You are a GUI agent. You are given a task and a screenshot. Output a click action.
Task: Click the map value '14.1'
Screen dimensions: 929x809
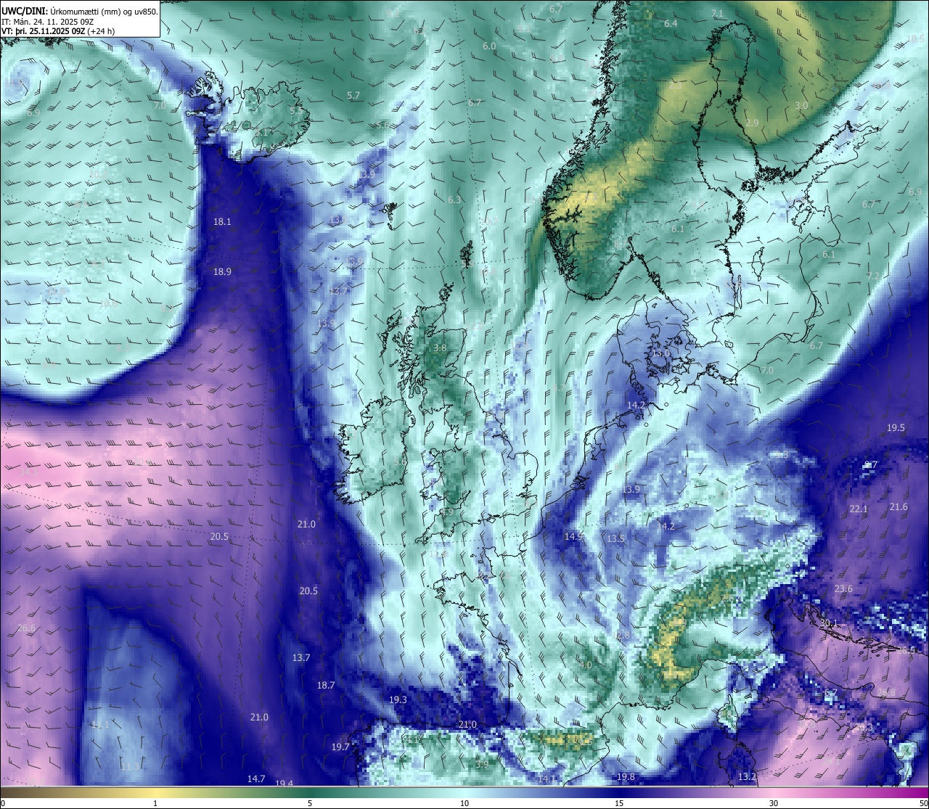(547, 779)
